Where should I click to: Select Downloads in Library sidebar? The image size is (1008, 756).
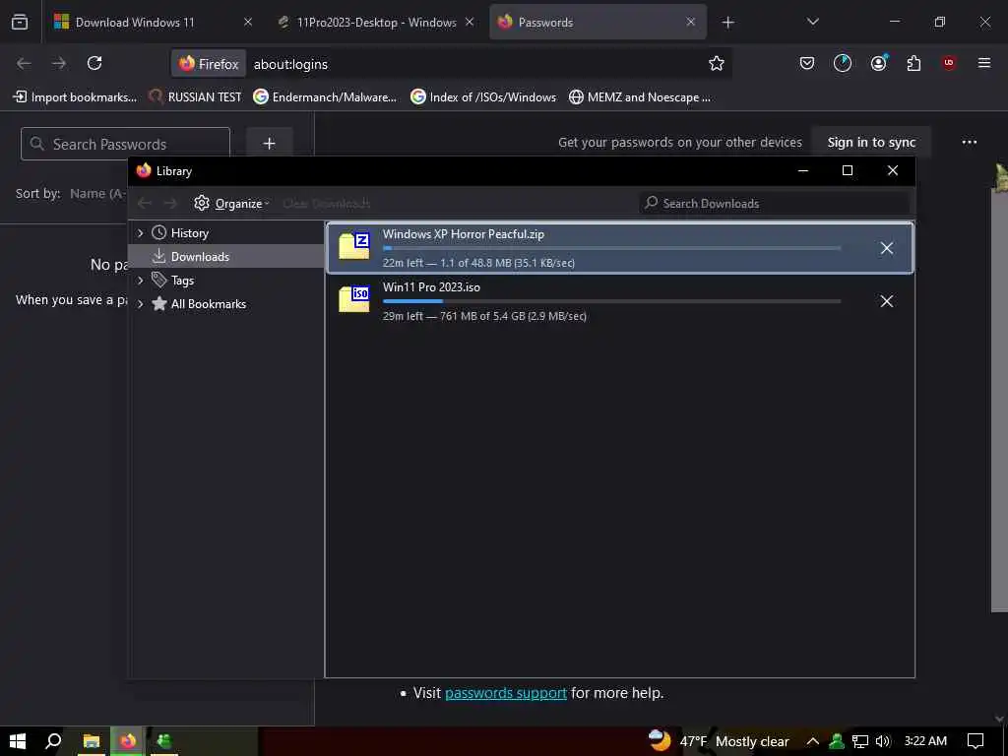pos(226,257)
